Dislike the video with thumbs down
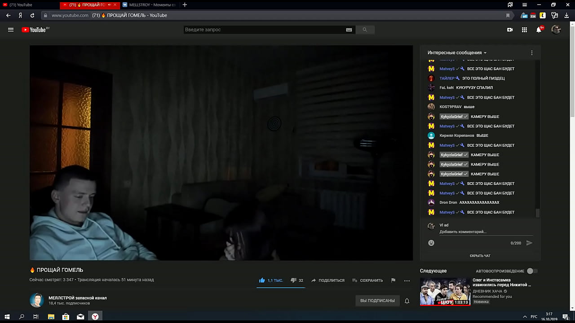 [293, 280]
